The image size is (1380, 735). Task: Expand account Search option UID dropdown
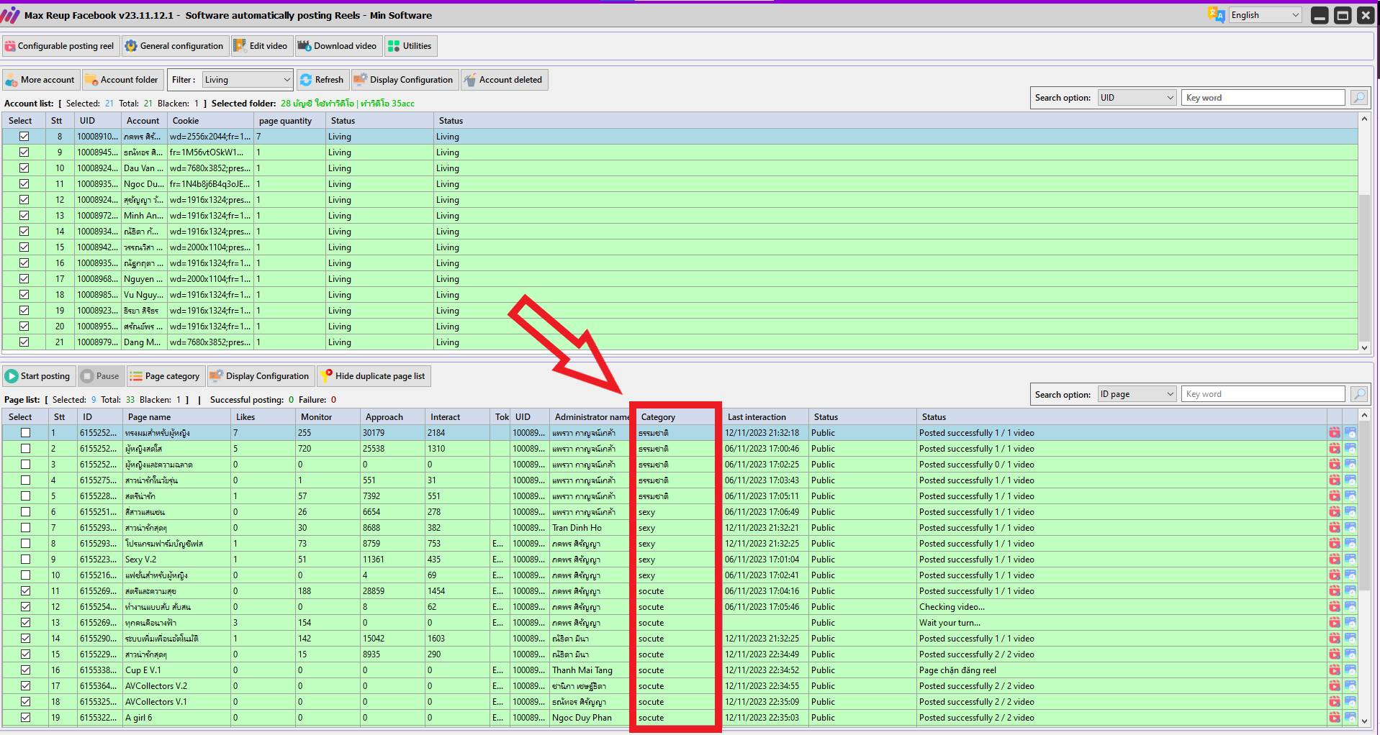[x=1137, y=98]
